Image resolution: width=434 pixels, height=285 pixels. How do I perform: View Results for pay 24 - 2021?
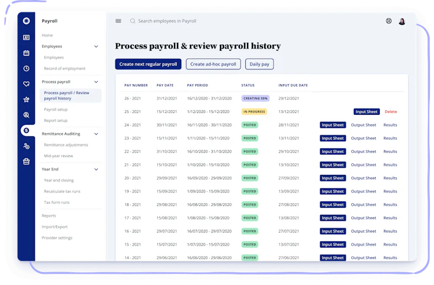pos(390,125)
